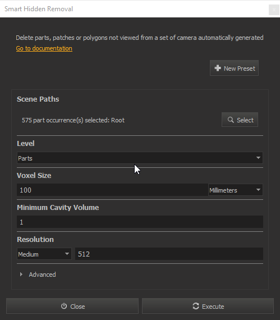Click the Voxel Size field containing 100
280x320 pixels.
pyautogui.click(x=112, y=190)
